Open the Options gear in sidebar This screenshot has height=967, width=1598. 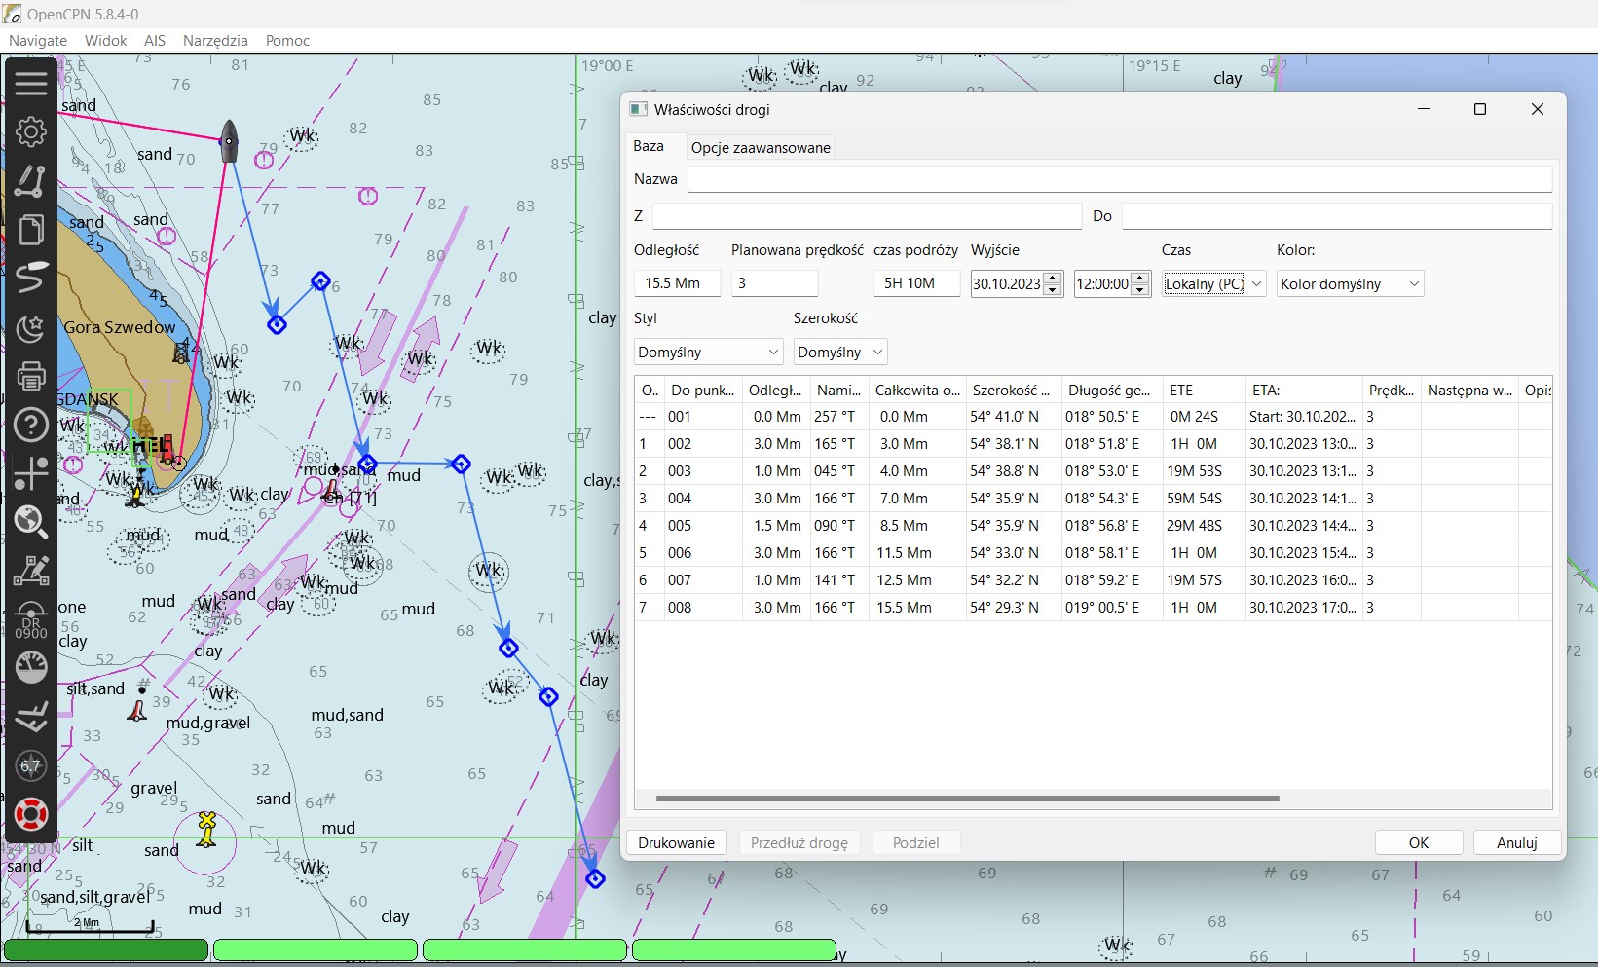click(x=31, y=131)
